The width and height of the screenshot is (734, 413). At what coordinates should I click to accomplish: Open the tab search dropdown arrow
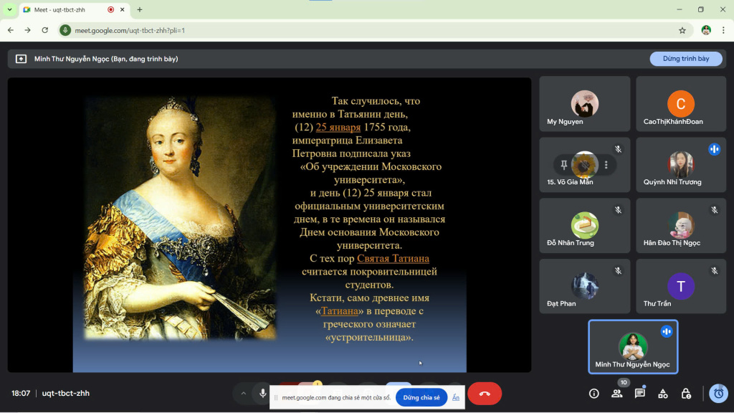tap(9, 9)
